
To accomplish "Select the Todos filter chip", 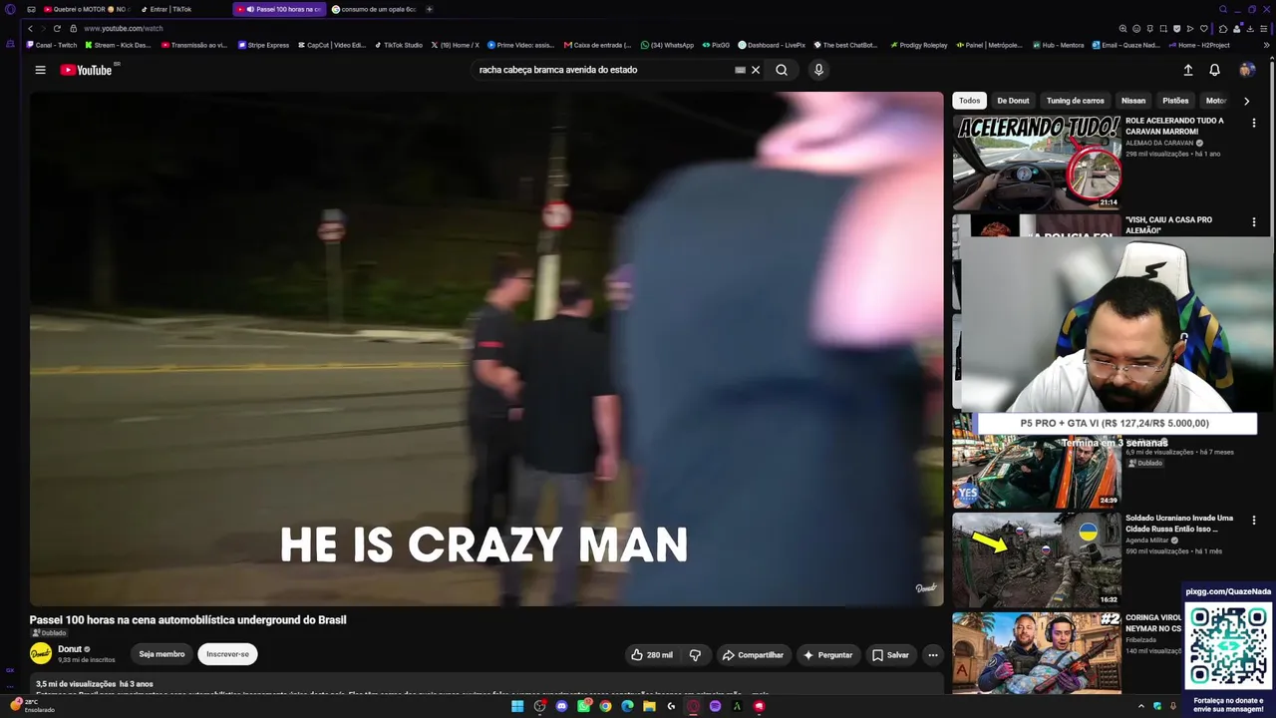I will (969, 101).
